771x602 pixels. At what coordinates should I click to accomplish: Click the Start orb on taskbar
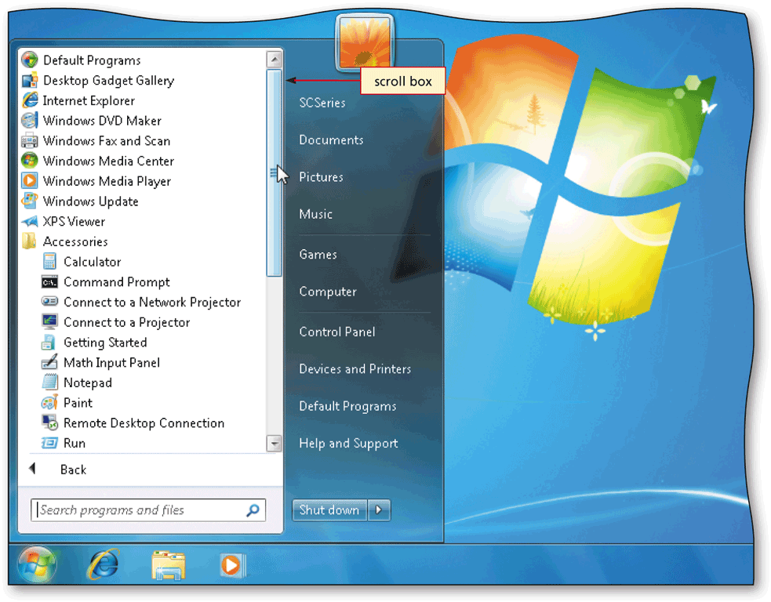(38, 564)
